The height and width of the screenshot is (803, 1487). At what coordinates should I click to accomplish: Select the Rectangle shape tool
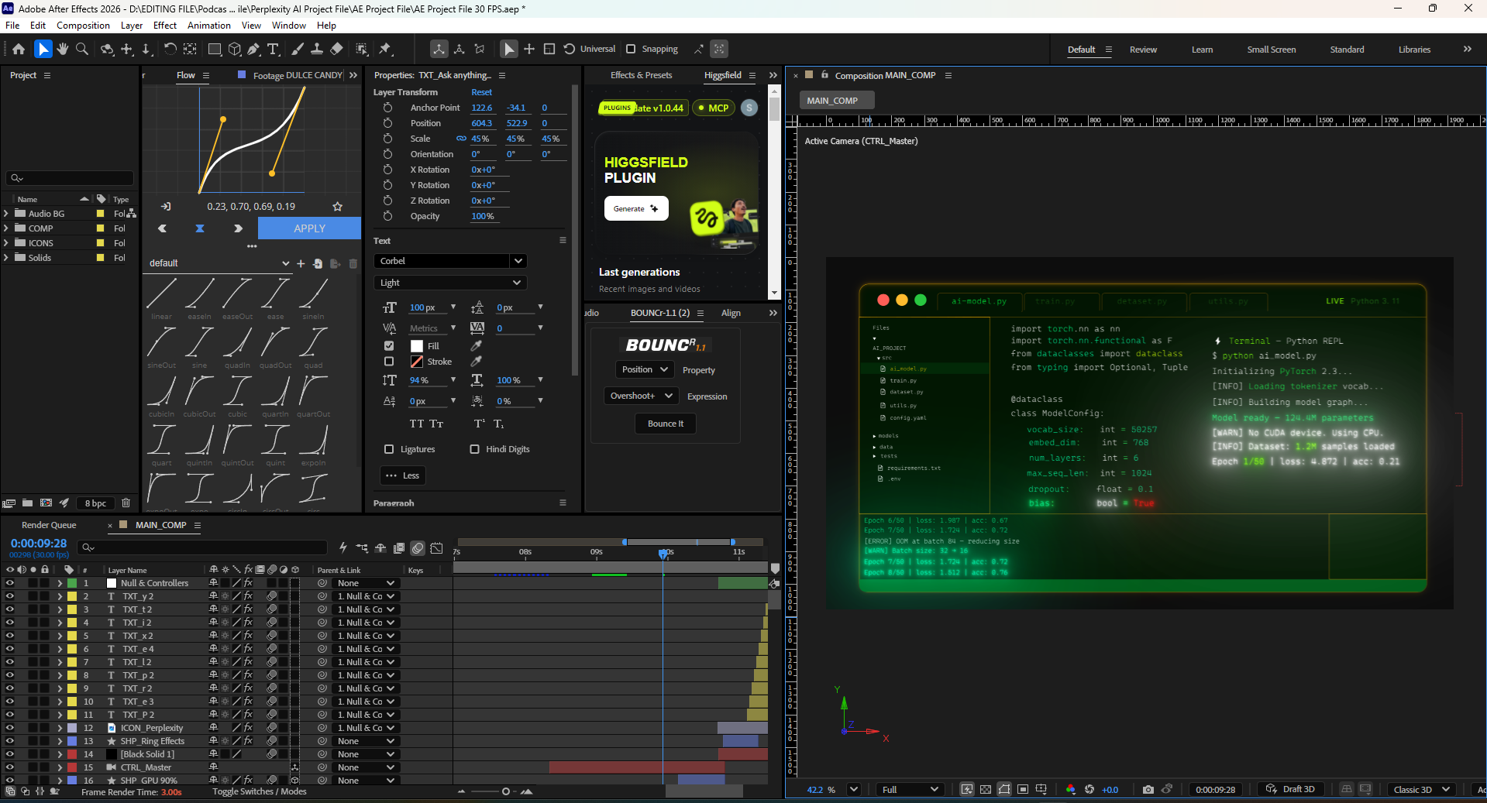pyautogui.click(x=215, y=49)
